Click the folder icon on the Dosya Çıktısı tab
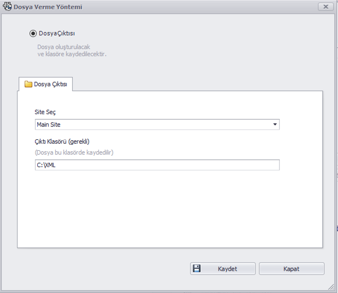This screenshot has width=338, height=293. pyautogui.click(x=28, y=84)
